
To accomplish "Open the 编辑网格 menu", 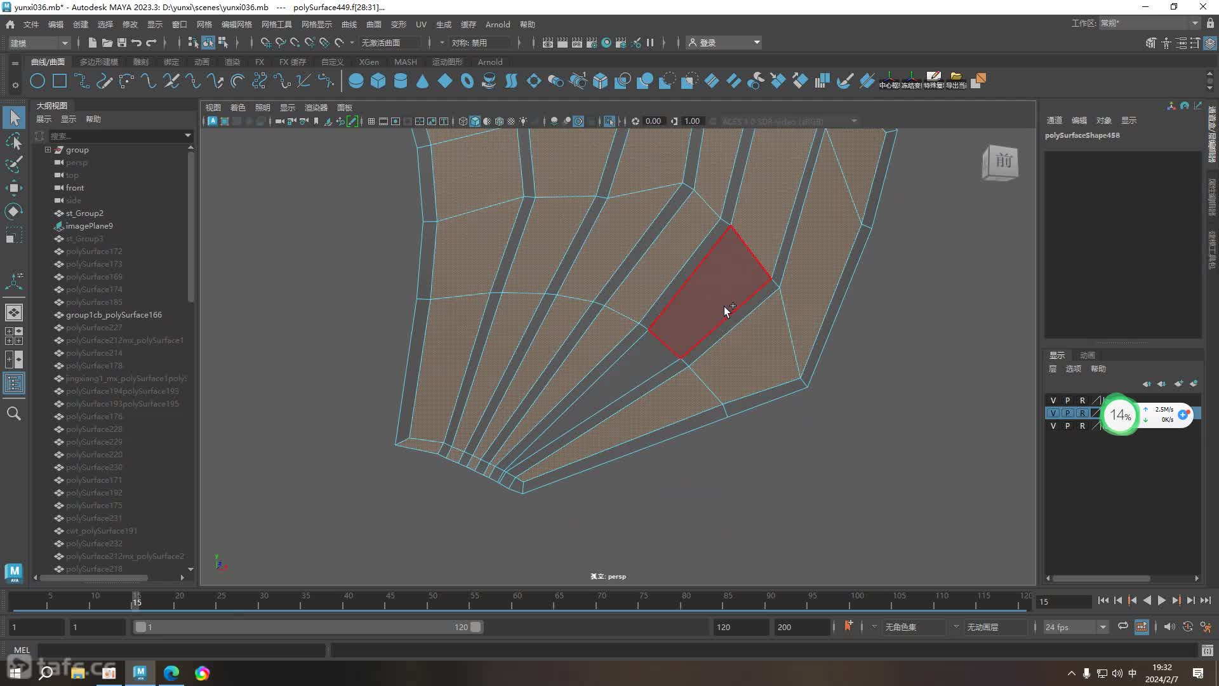I will [x=236, y=24].
